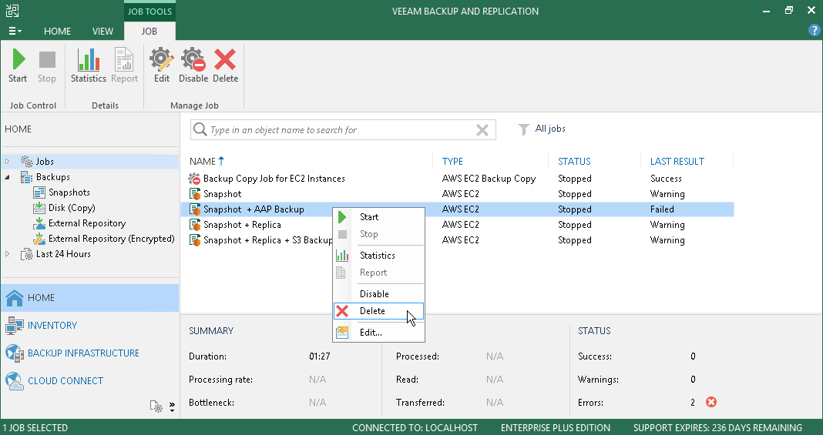823x435 pixels.
Task: Sort by STATUS column header
Action: (x=574, y=162)
